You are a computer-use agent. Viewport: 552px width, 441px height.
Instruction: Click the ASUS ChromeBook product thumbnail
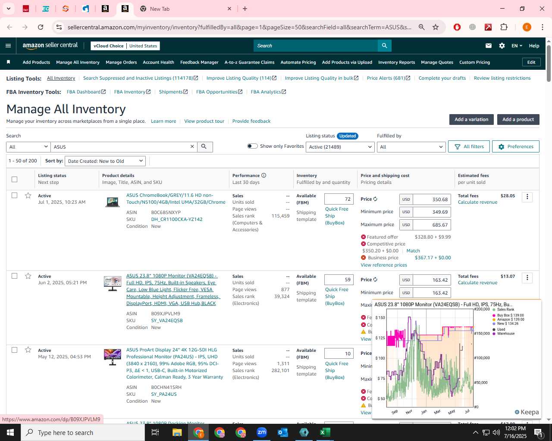tap(113, 202)
